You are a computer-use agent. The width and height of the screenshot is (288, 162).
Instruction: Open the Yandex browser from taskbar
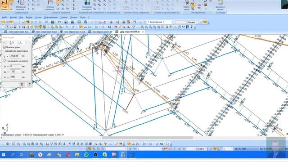pos(40,155)
